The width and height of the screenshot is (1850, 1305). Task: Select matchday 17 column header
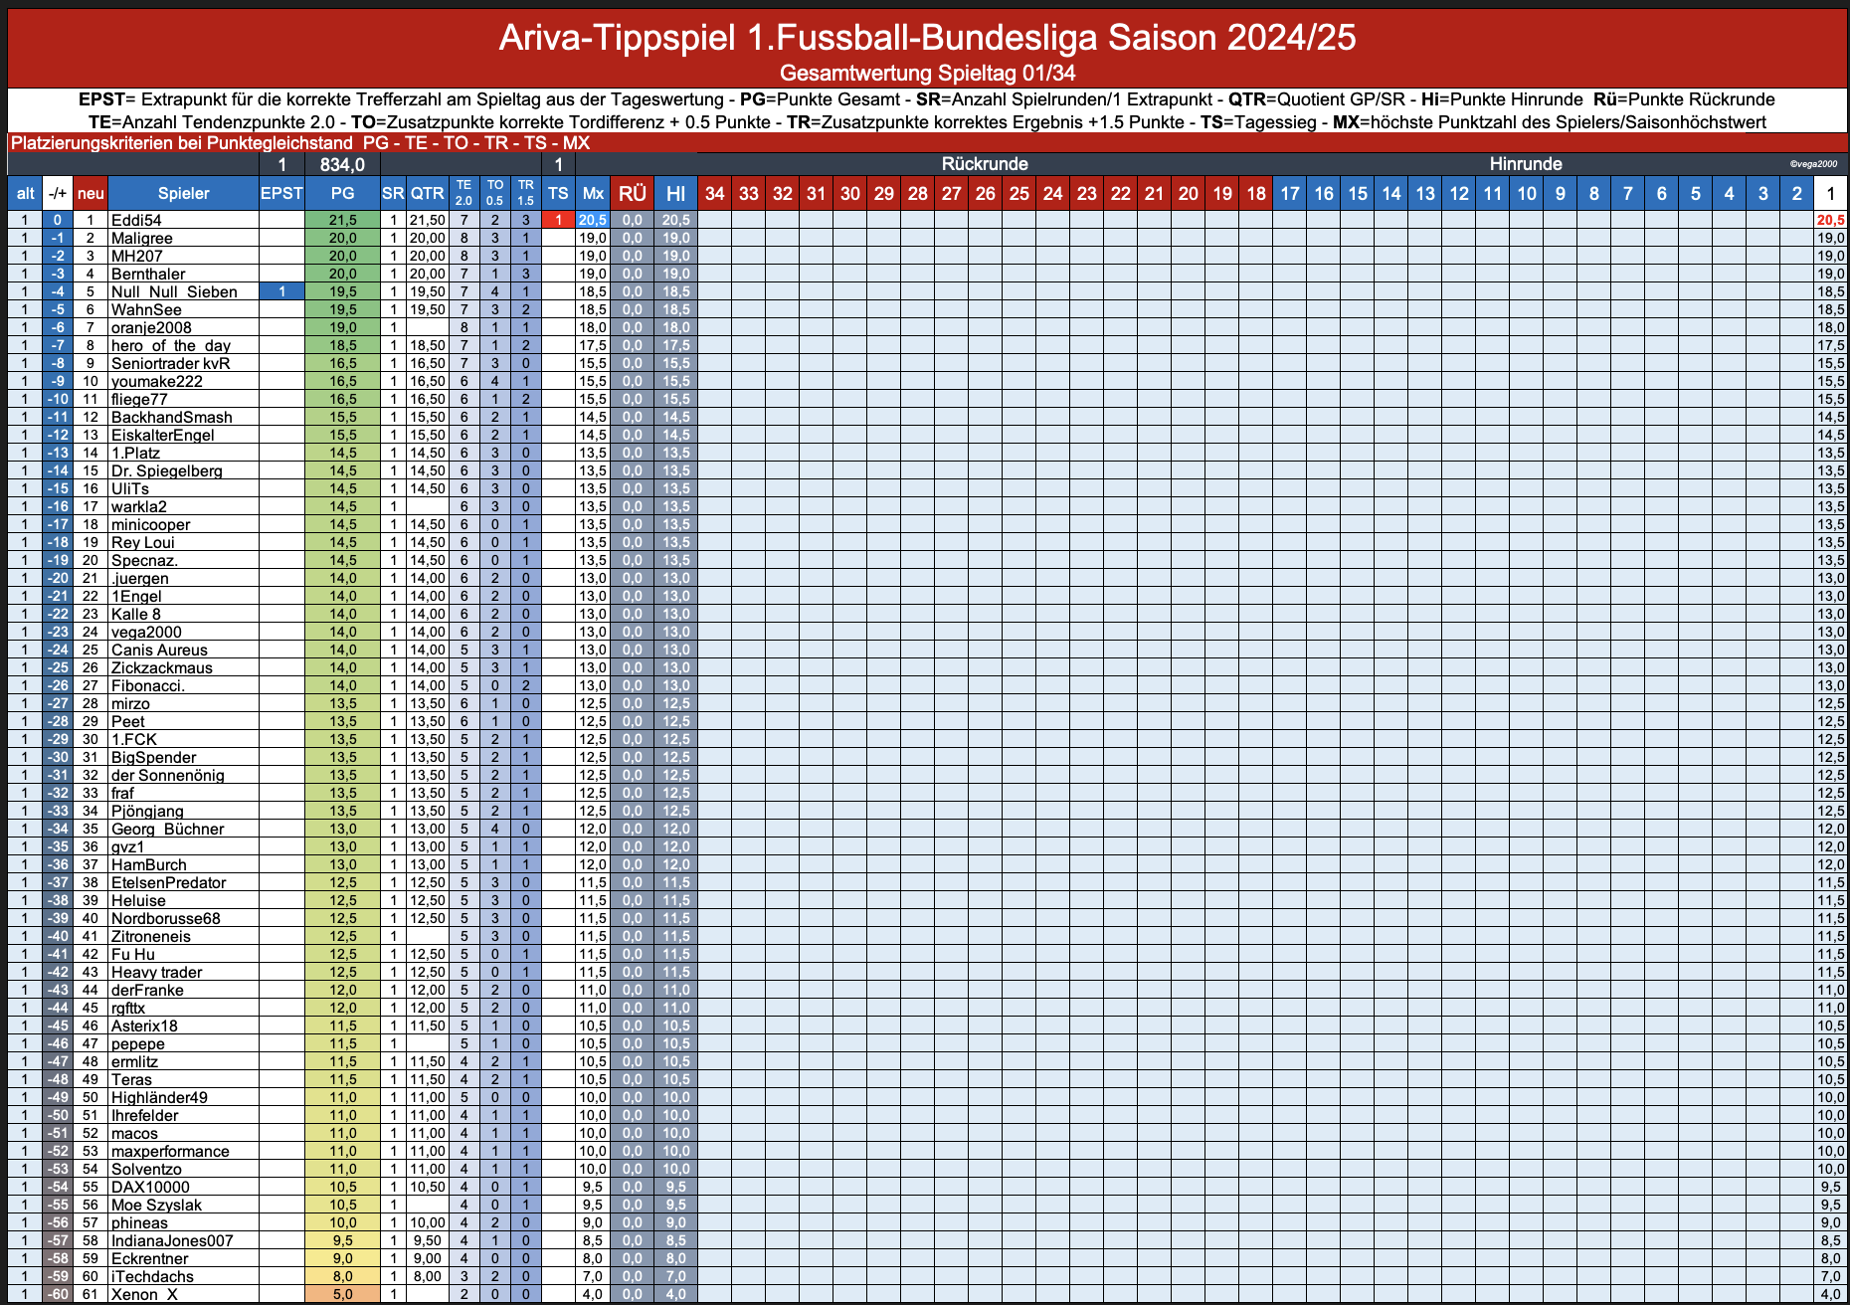[1290, 193]
